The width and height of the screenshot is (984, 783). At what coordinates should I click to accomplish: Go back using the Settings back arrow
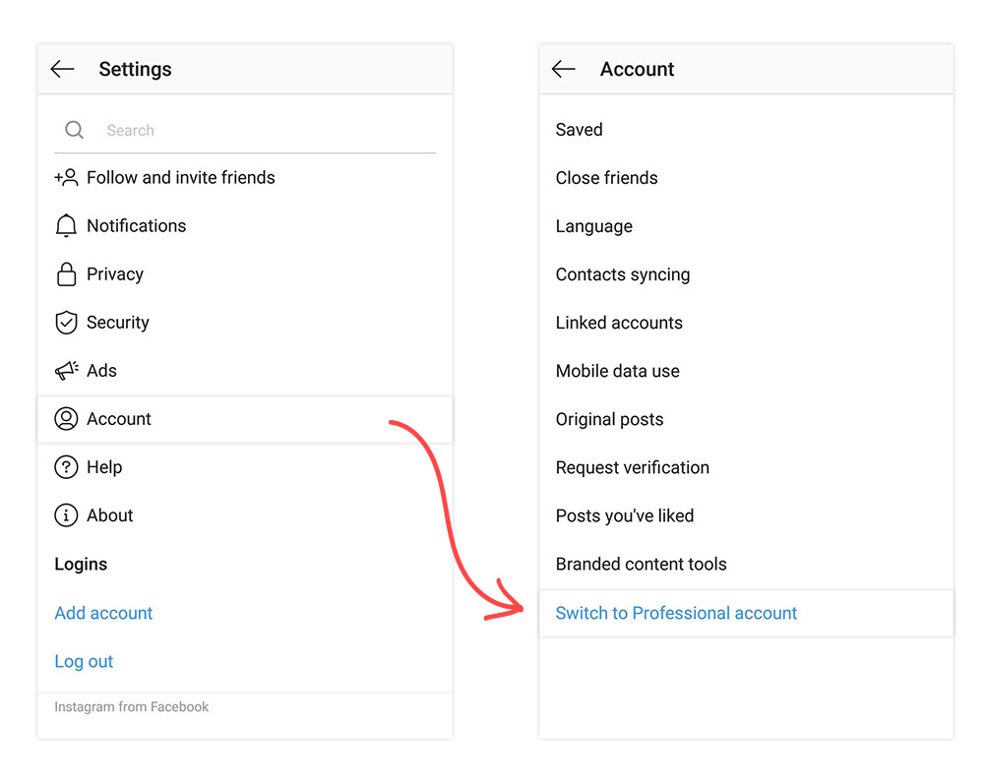click(63, 69)
